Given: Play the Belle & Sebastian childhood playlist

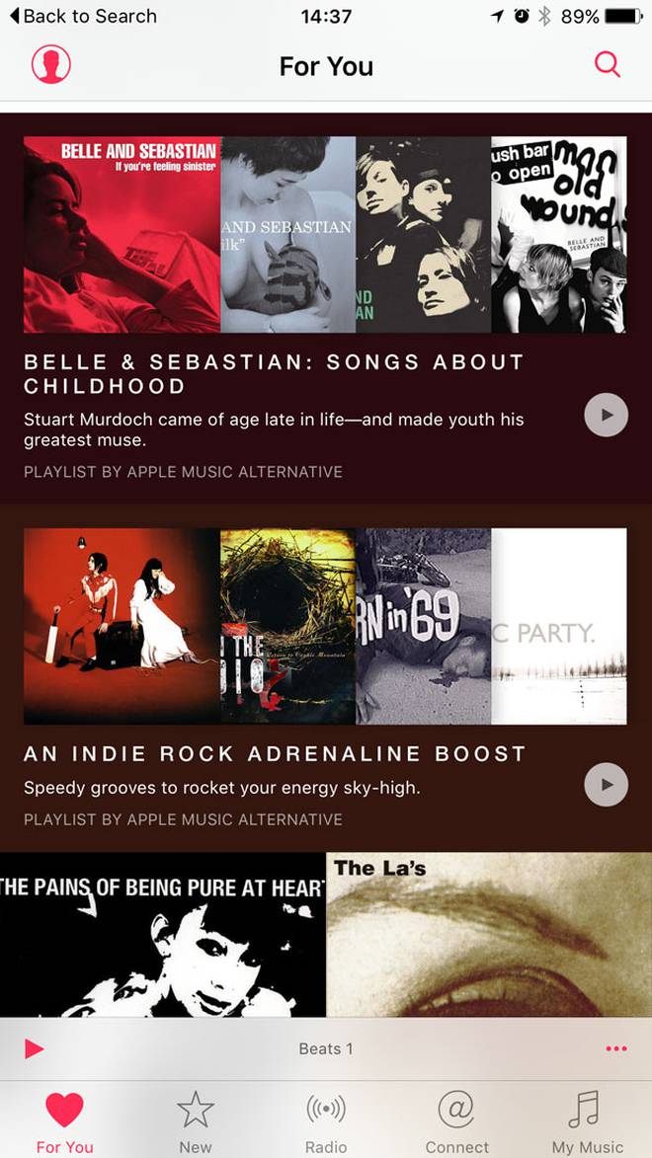Looking at the screenshot, I should coord(607,415).
